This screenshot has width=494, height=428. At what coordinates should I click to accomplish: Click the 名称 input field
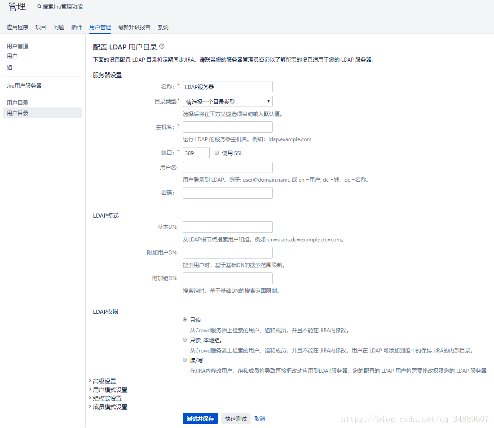tap(228, 86)
